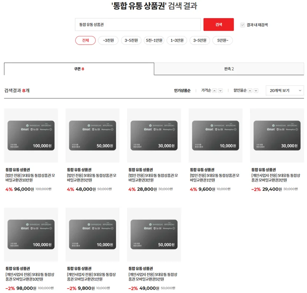Open the 법인 전용 100,000원 gift card thumbnail
This screenshot has width=307, height=293.
(31, 135)
